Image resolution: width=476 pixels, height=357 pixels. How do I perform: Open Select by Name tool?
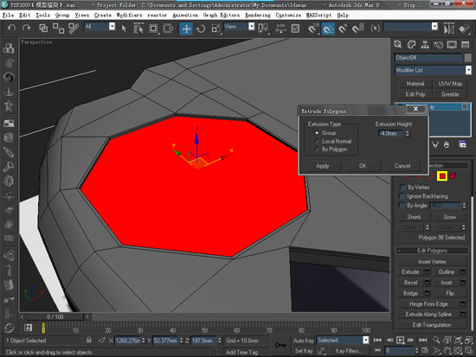point(138,29)
